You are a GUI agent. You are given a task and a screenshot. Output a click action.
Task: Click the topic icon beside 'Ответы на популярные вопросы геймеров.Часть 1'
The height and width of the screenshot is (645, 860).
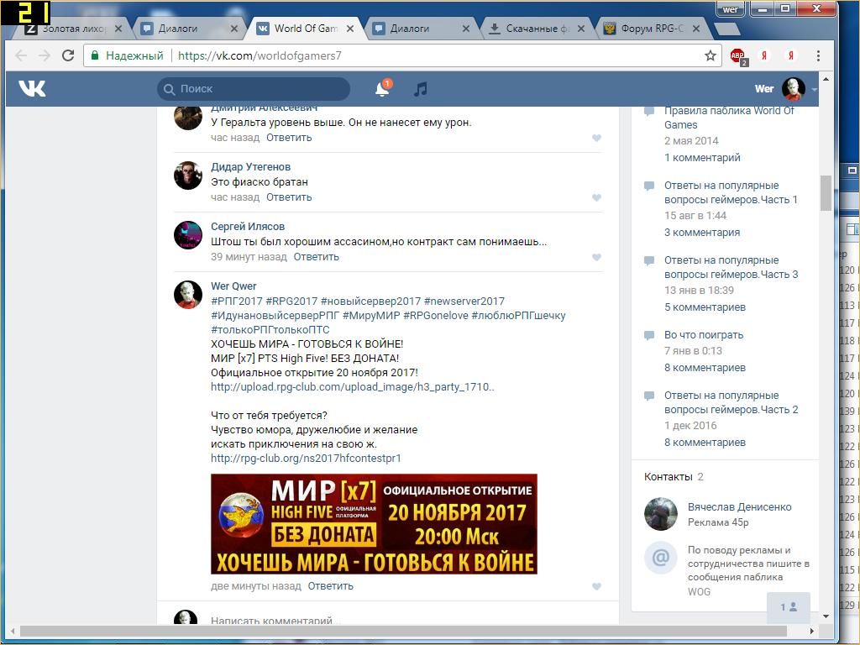point(649,186)
